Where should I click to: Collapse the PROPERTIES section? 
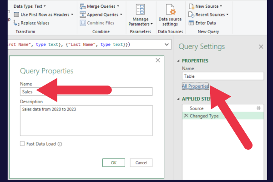pyautogui.click(x=178, y=61)
